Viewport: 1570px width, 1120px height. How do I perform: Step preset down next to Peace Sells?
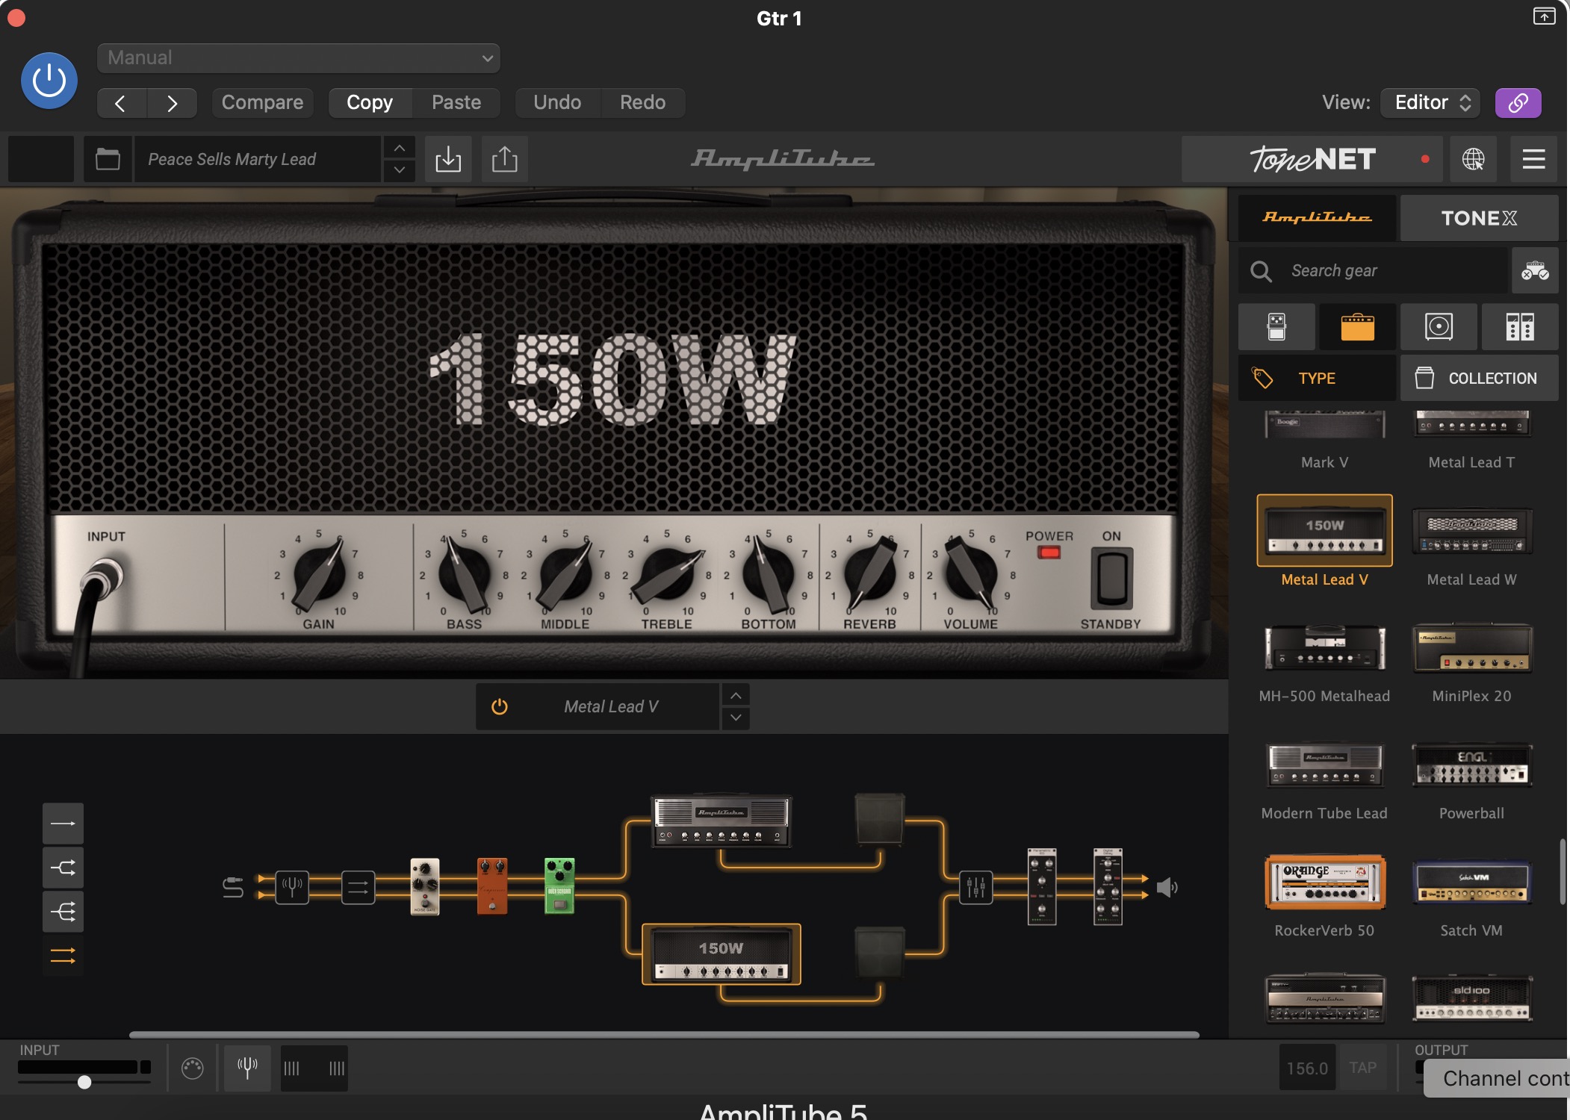[400, 170]
